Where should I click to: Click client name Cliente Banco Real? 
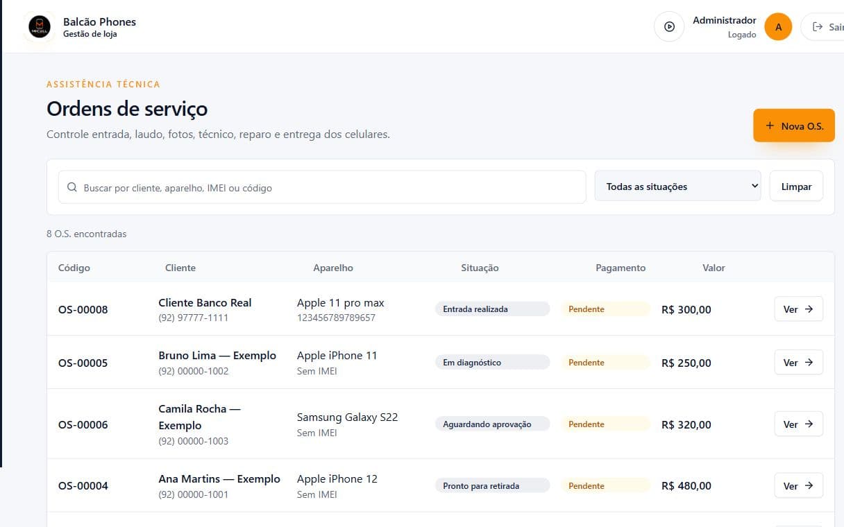[x=205, y=302]
